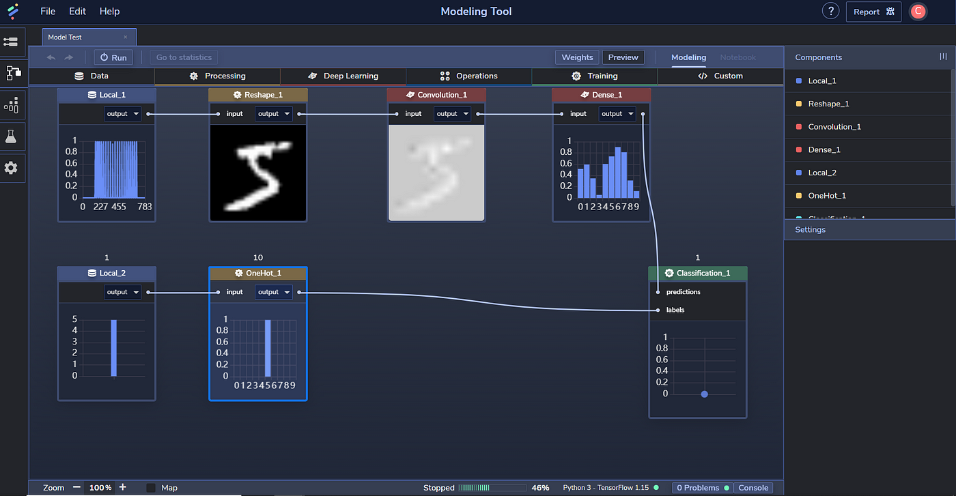This screenshot has width=956, height=496.
Task: Click the training progress bar
Action: [x=492, y=488]
